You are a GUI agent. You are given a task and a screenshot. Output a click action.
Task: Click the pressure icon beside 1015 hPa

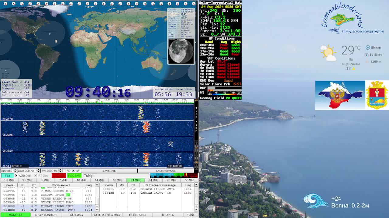[x=367, y=55]
